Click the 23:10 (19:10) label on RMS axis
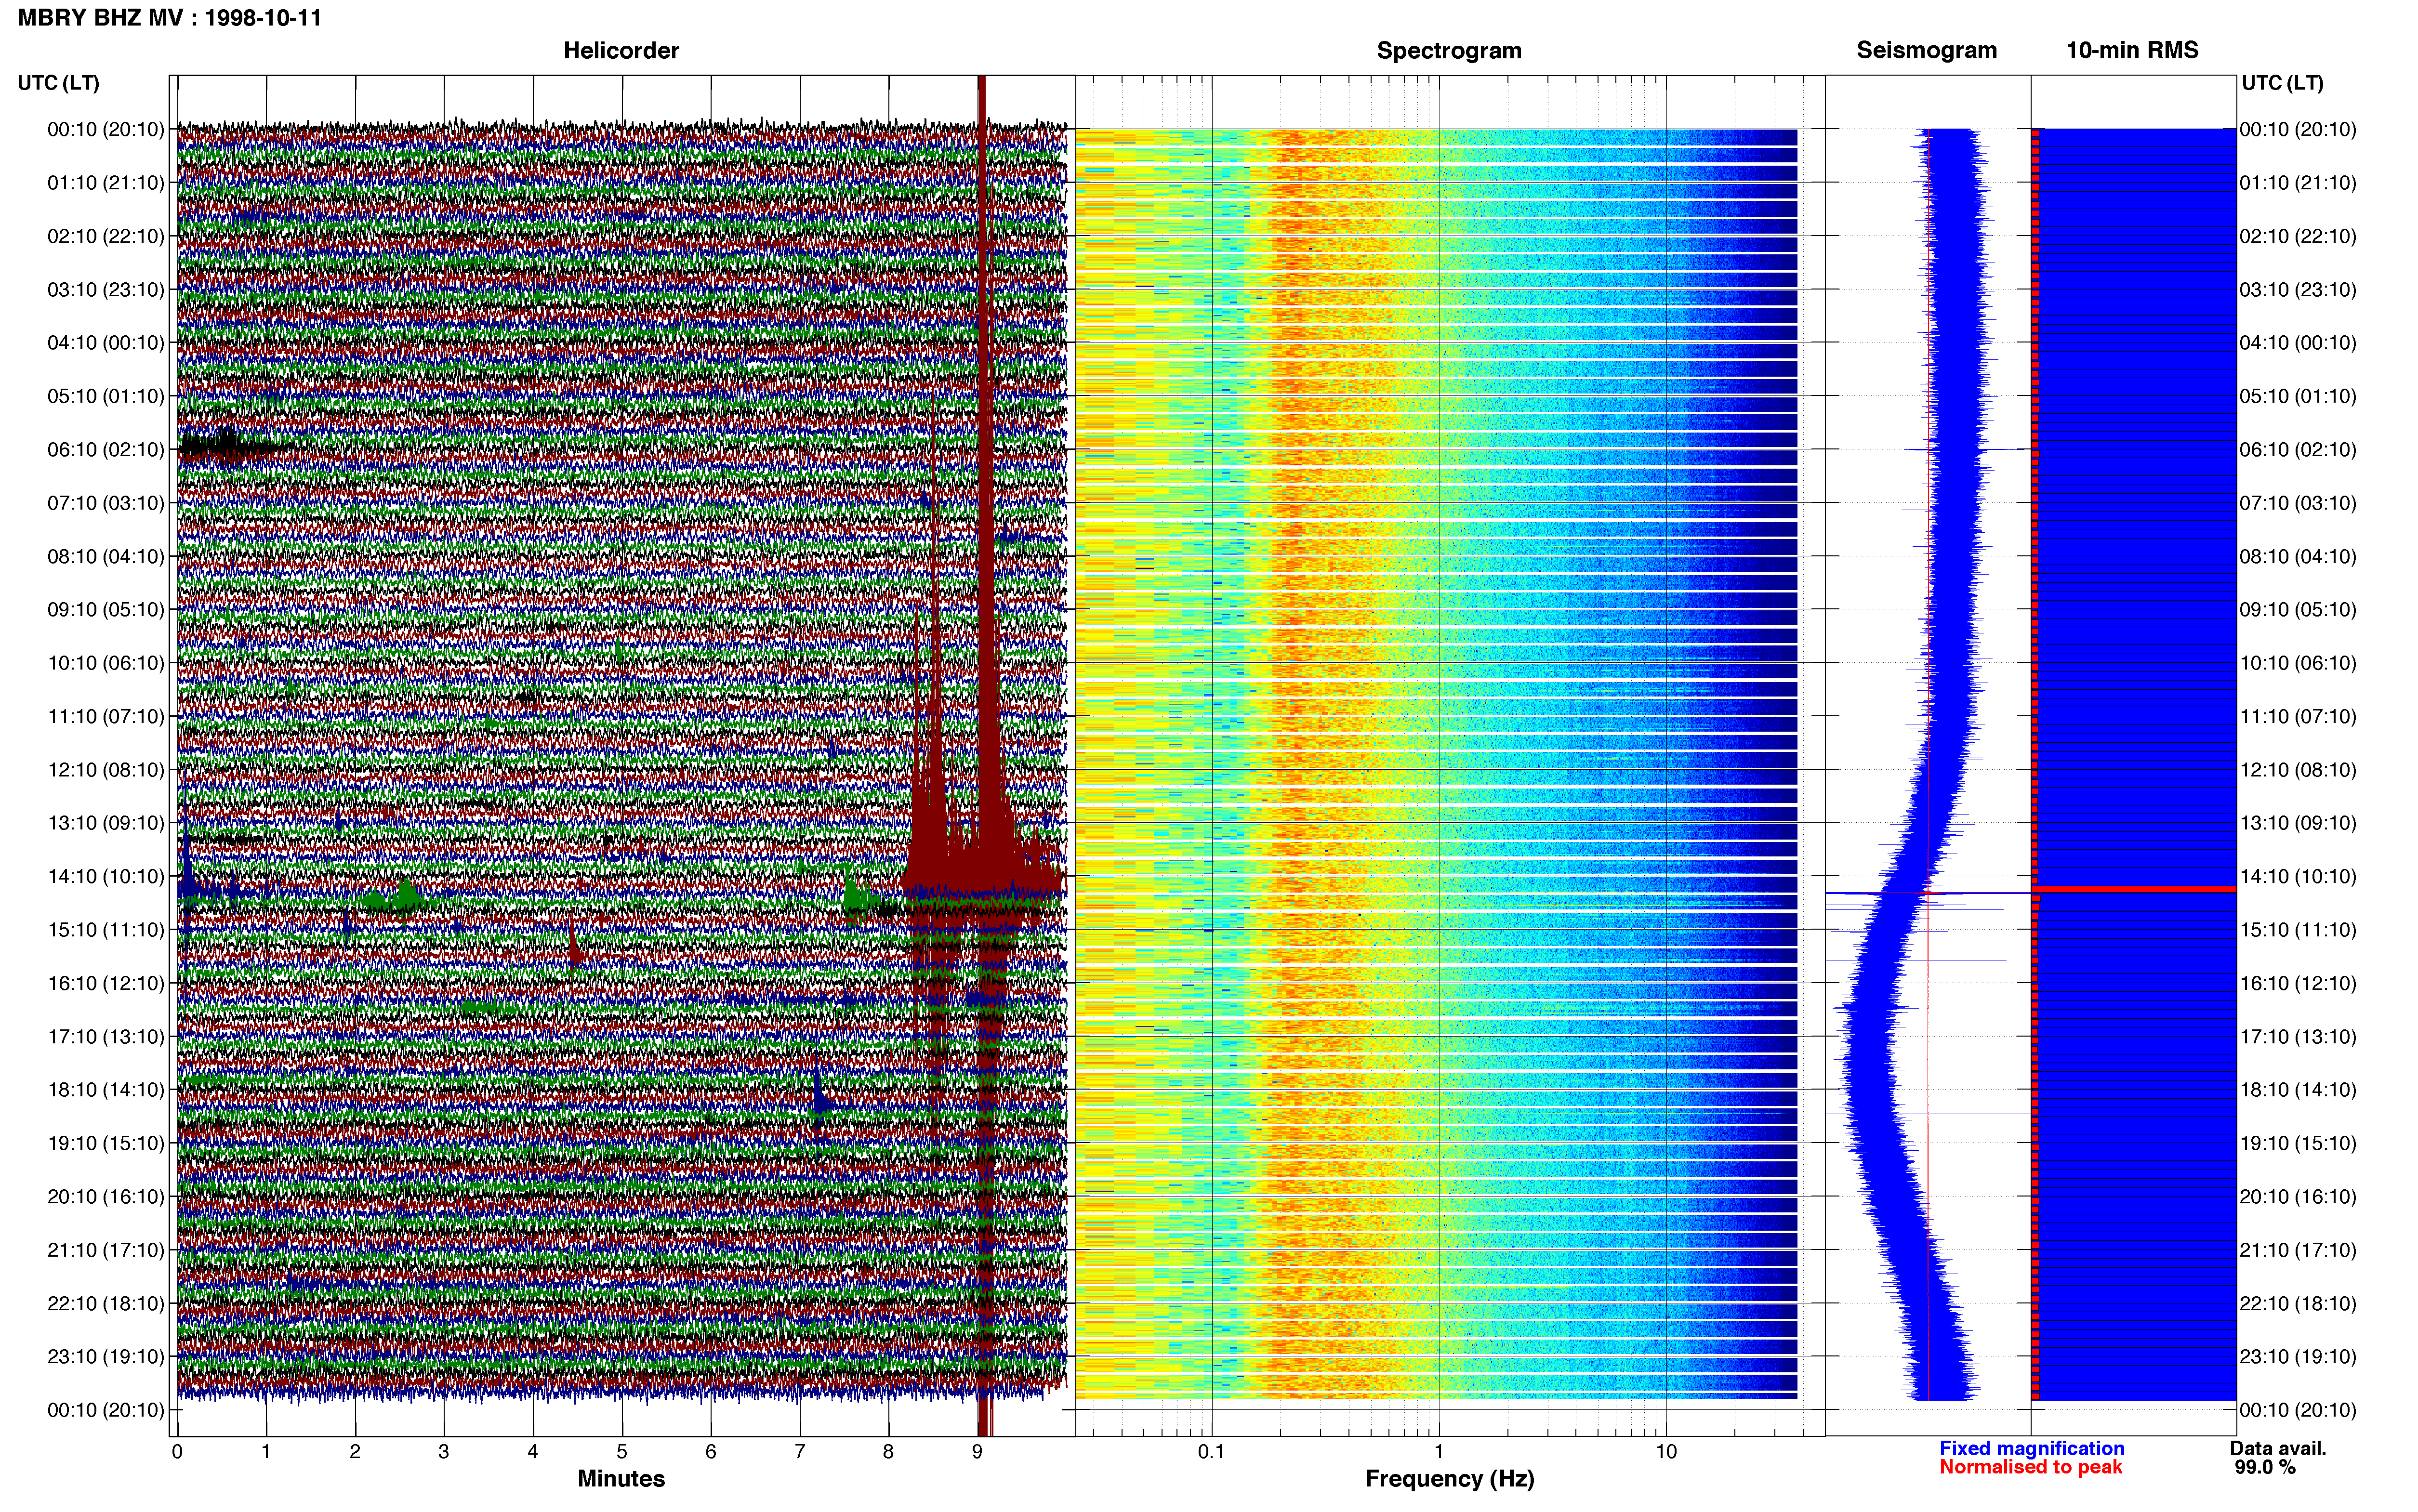 (x=2298, y=1357)
